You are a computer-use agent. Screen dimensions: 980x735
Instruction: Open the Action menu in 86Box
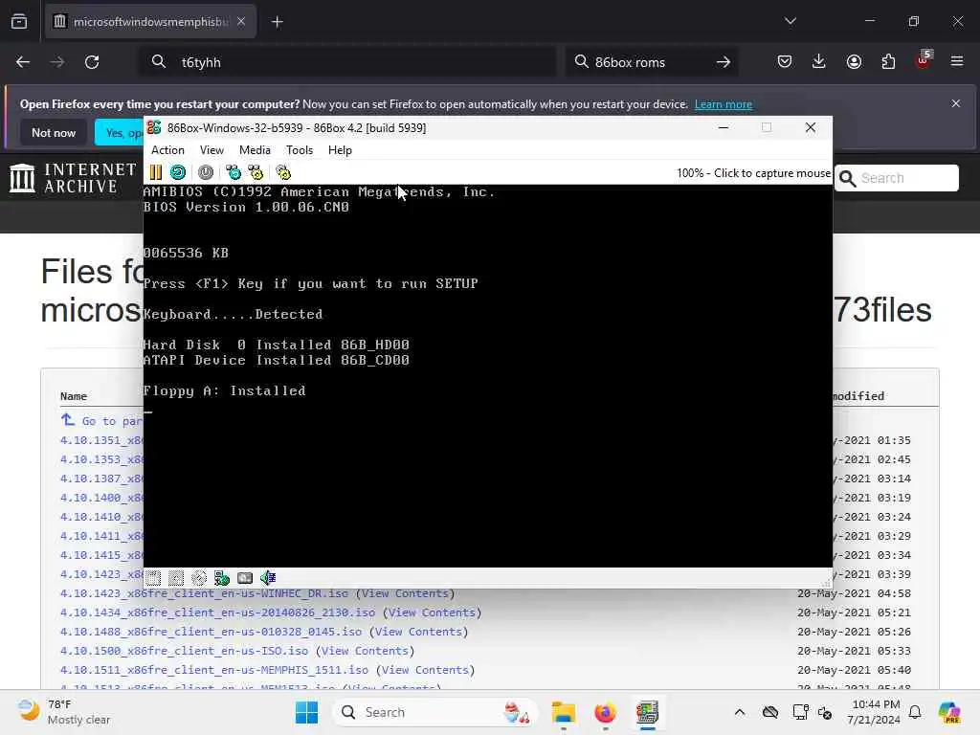[x=167, y=150]
